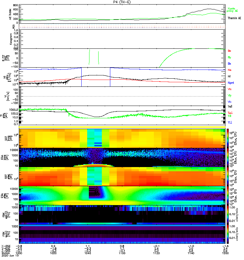Click the AE Index axis title
Viewport: 244px width, 260px height.
coord(10,14)
